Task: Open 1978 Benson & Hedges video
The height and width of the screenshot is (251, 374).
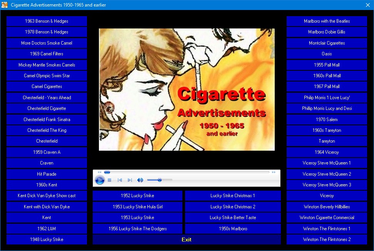Action: point(47,32)
